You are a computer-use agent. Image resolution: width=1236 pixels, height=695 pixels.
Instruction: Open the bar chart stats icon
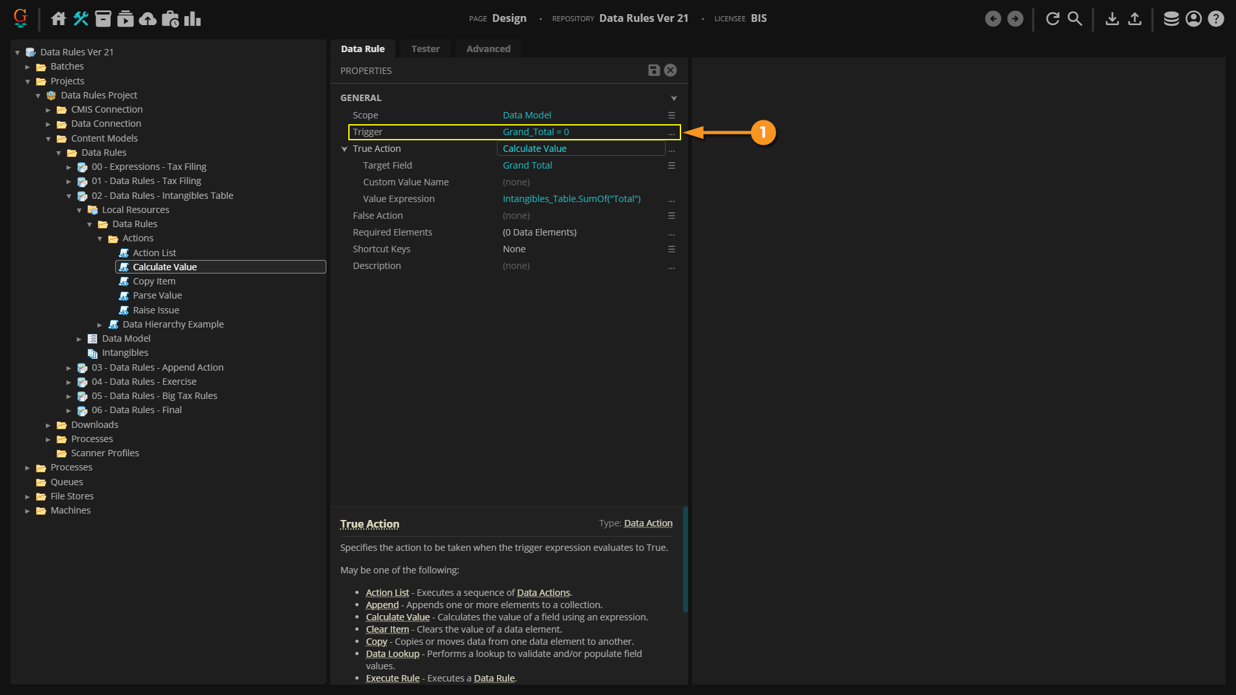click(x=192, y=19)
